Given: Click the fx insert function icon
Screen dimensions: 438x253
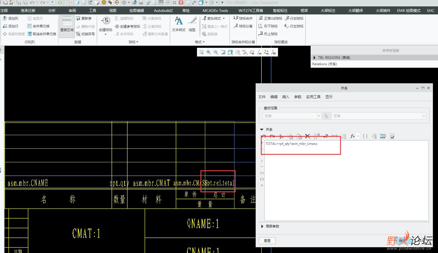Looking at the screenshot, I should click(352, 136).
